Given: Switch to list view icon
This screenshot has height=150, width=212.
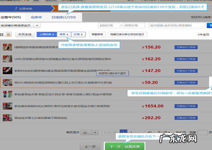Looking at the screenshot, I should 8,35.
